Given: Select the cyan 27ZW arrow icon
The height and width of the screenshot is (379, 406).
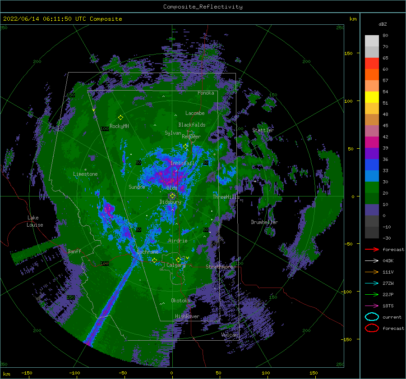Looking at the screenshot, I should pos(372,283).
